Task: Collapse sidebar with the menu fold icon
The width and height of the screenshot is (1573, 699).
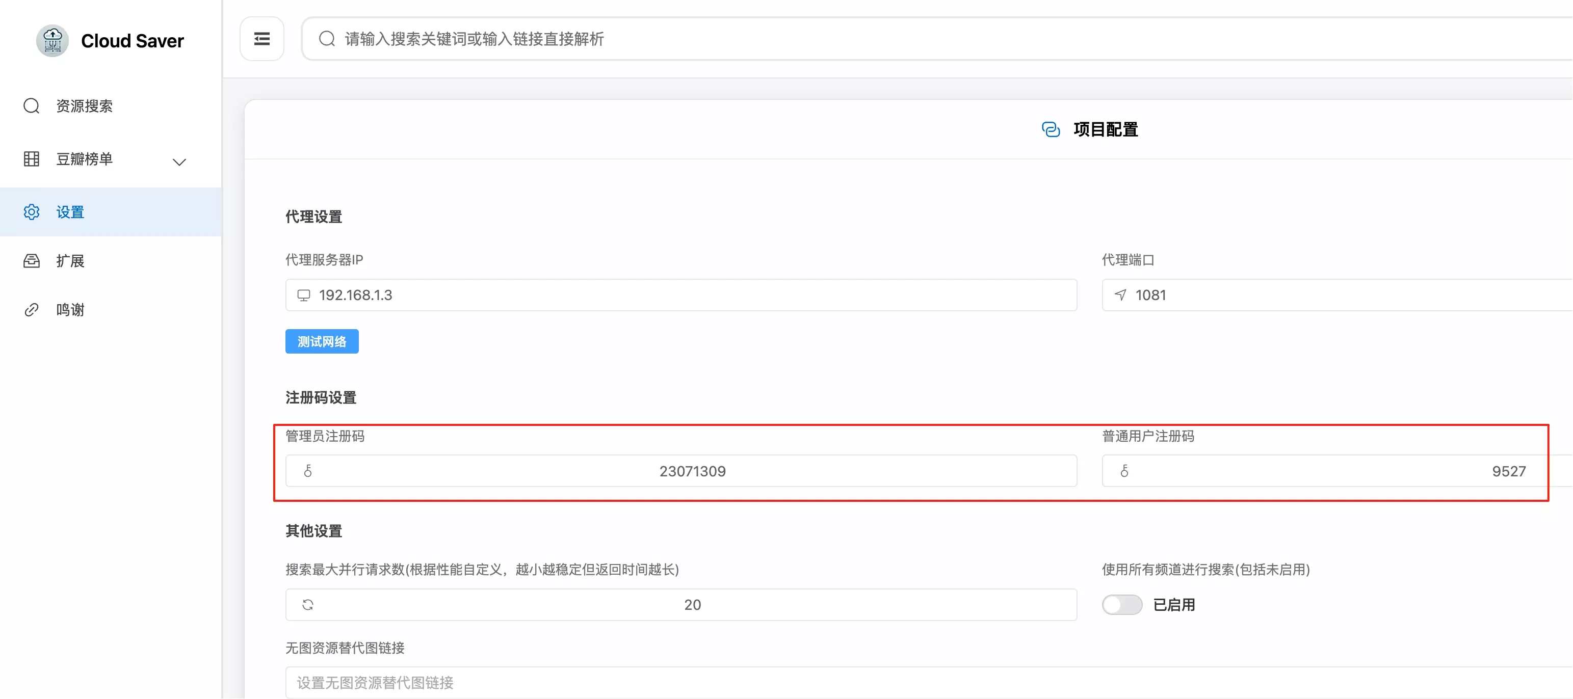Action: (x=262, y=39)
